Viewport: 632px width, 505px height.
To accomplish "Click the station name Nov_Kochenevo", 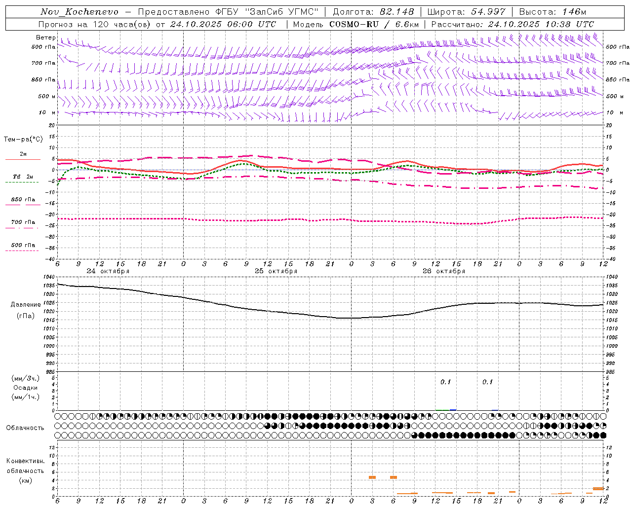I will pos(79,12).
